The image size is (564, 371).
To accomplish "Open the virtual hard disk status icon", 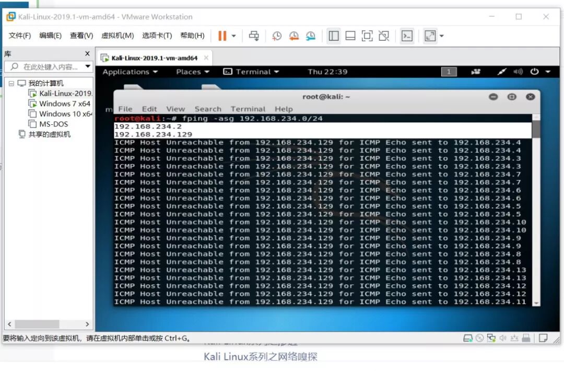I will [x=468, y=339].
